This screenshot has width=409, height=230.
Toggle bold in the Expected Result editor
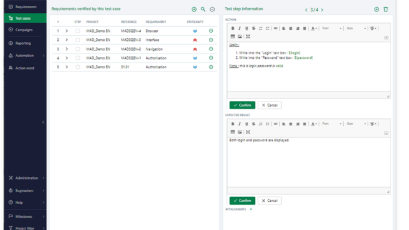pyautogui.click(x=233, y=124)
